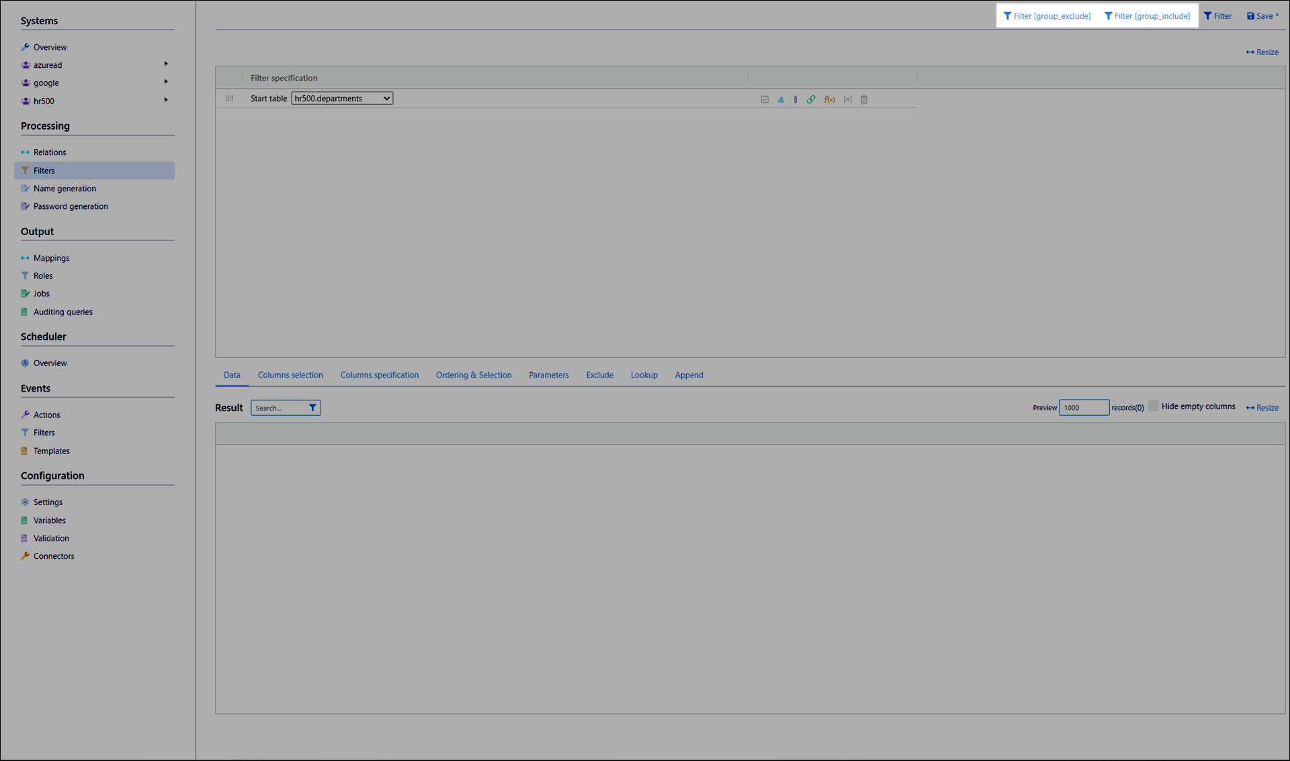Toggle the checkbox icon in filter row

765,99
